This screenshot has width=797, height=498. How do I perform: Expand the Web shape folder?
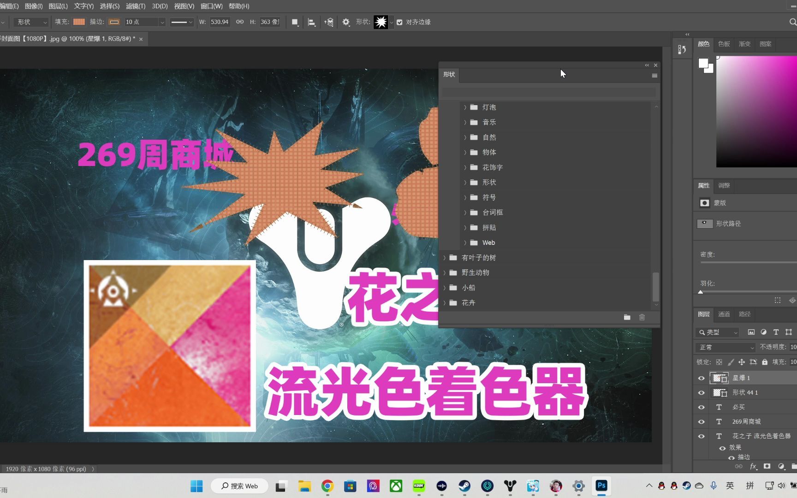point(465,243)
